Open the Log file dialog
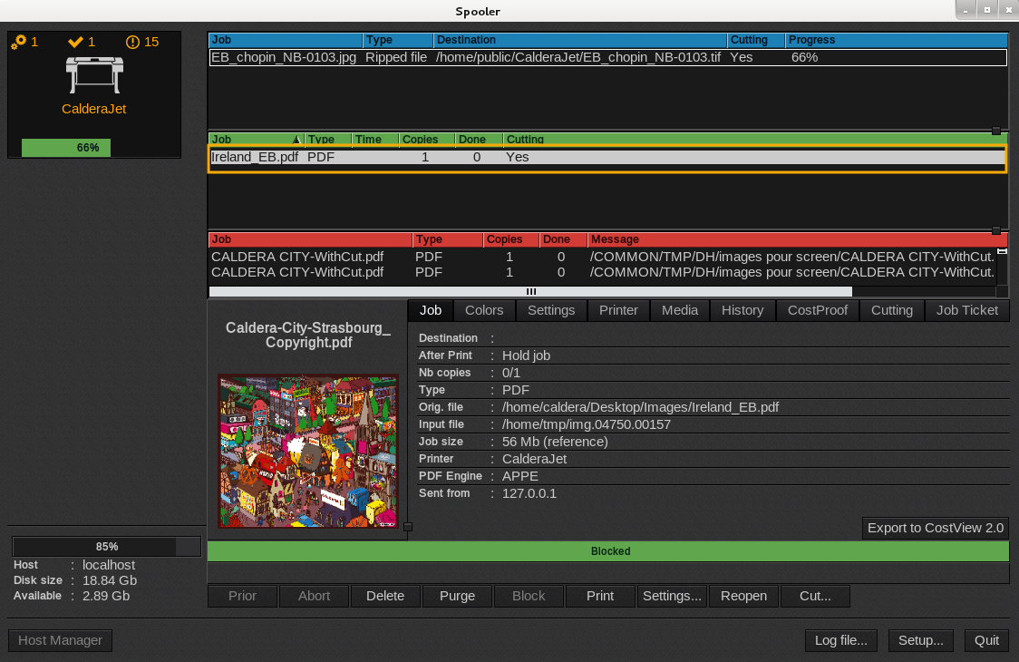1019x662 pixels. [x=840, y=640]
